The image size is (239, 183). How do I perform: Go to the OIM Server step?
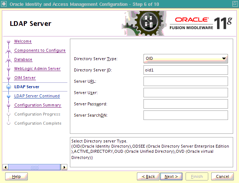click(x=25, y=78)
